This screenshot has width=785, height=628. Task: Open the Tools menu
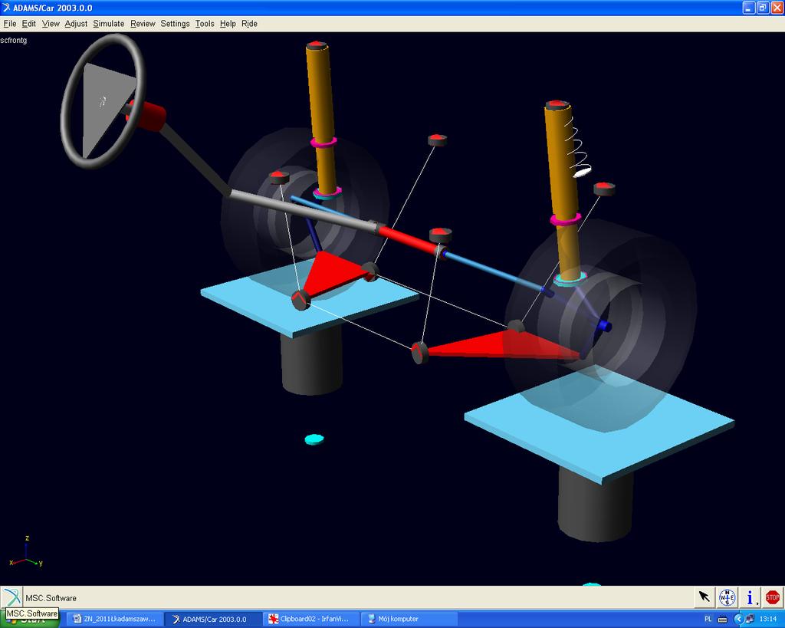[x=204, y=24]
